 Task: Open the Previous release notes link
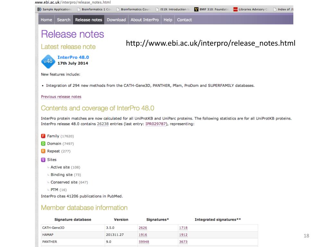point(61,96)
